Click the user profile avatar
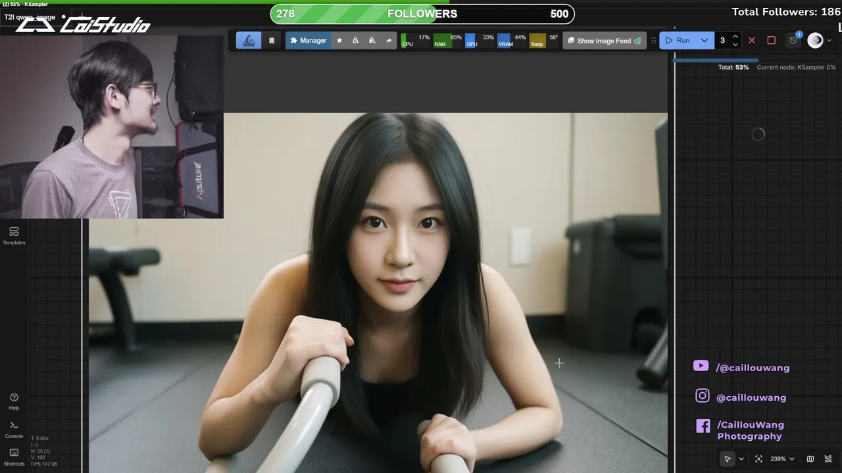The width and height of the screenshot is (842, 473). tap(815, 41)
